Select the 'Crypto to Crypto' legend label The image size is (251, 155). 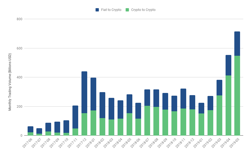(143, 10)
